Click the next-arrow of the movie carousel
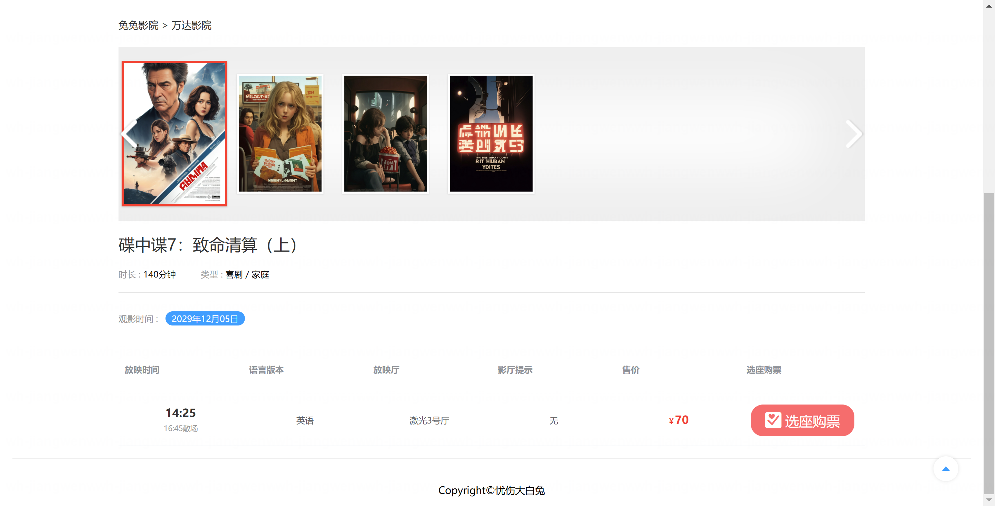 (x=854, y=134)
